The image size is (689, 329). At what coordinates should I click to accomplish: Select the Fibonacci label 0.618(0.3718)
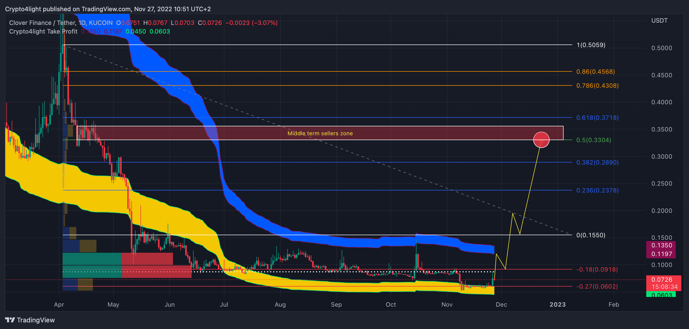(x=597, y=118)
